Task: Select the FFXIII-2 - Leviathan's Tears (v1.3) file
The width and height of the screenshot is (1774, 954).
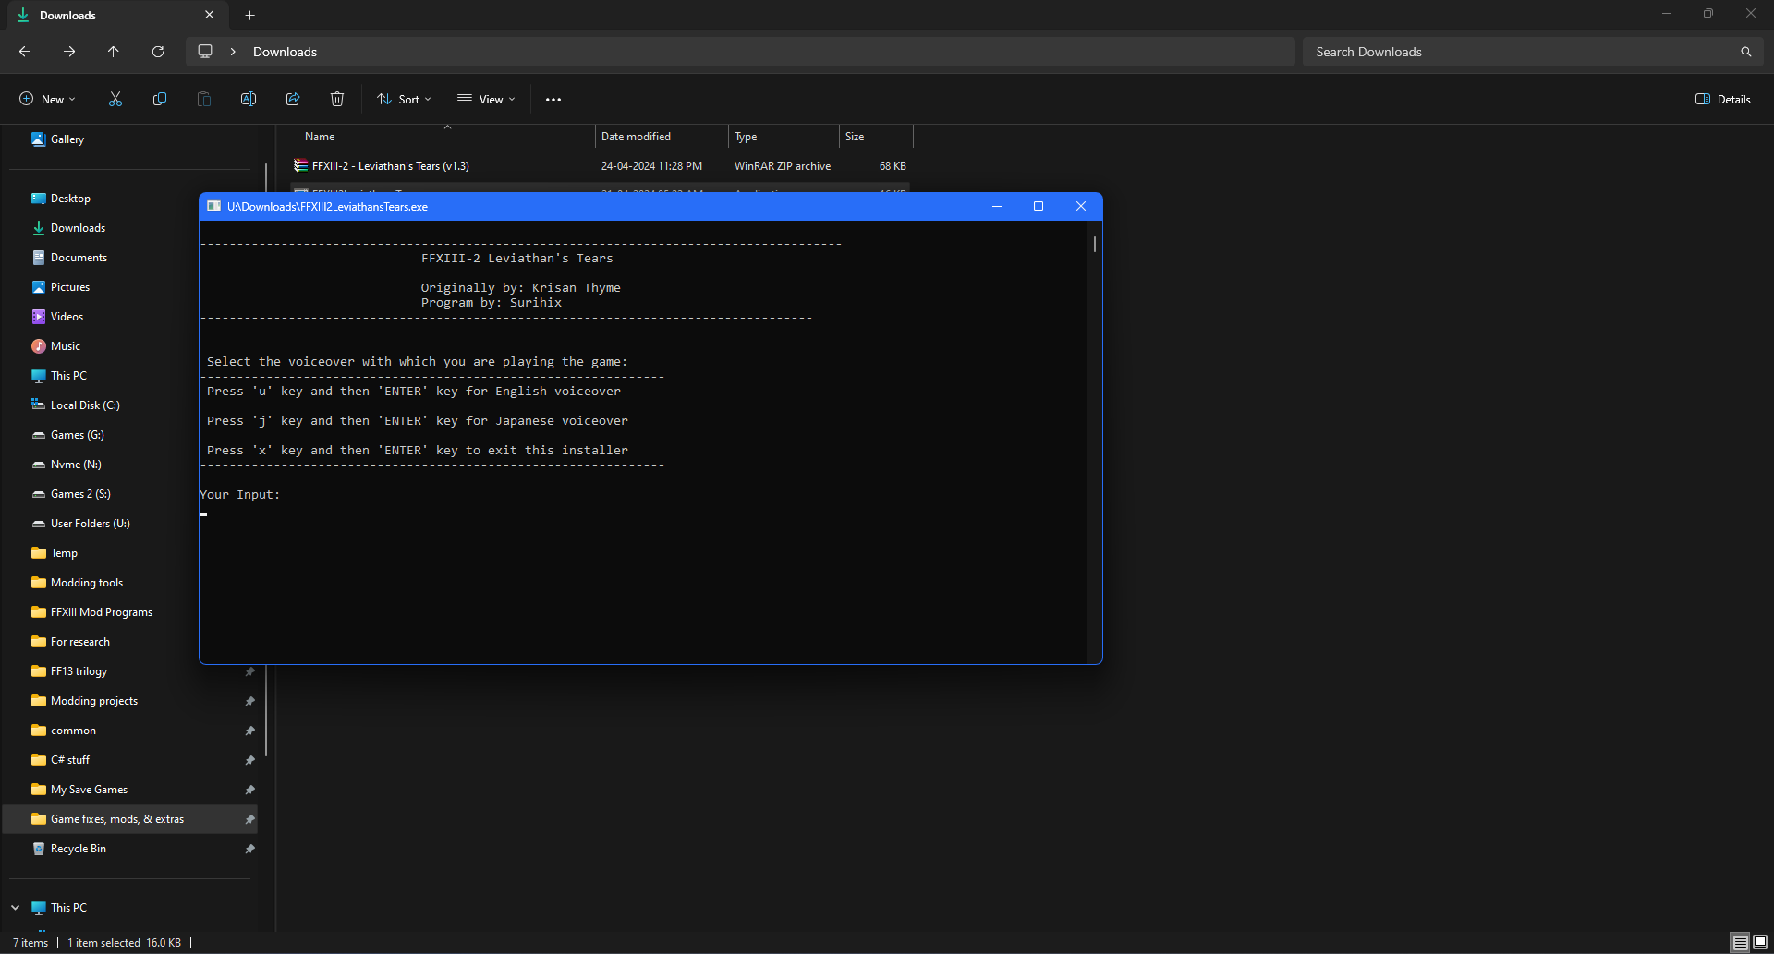Action: pos(601,165)
